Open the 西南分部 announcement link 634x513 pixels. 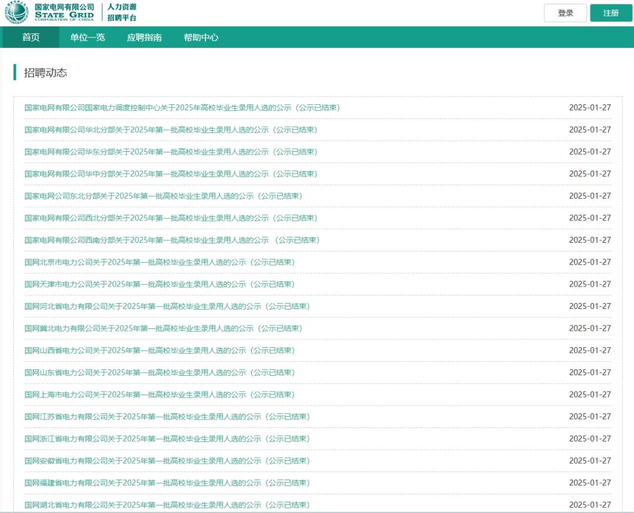172,240
